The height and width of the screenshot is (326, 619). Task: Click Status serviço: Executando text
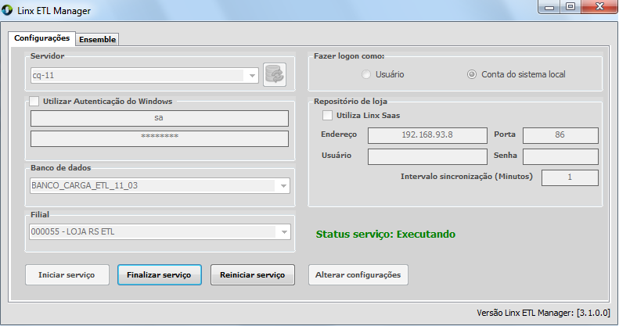pos(386,235)
